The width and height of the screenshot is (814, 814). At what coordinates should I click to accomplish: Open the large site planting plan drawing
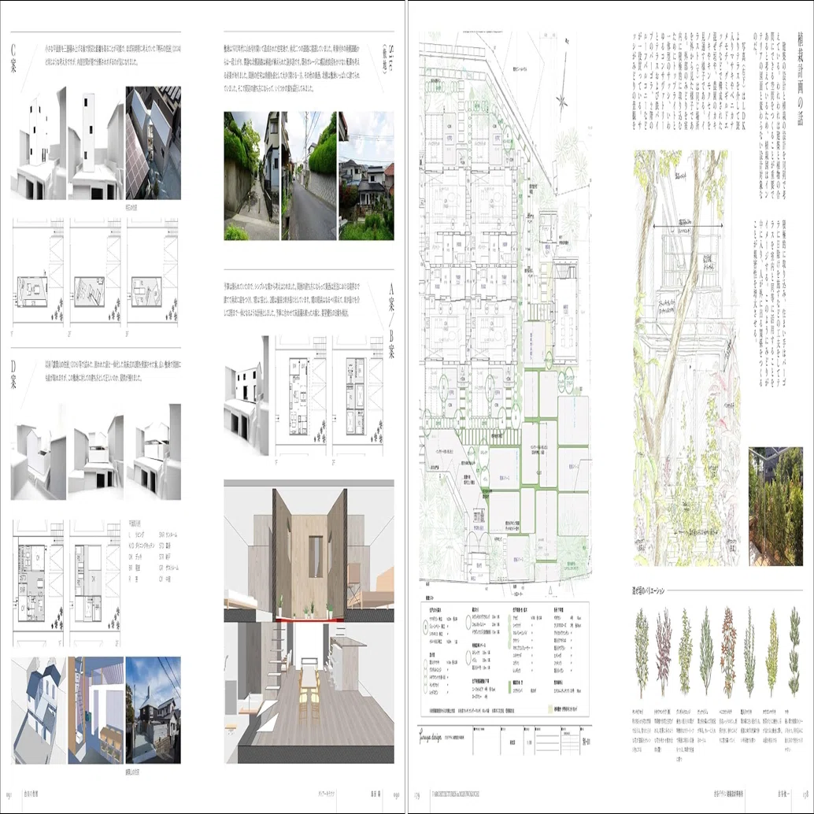[505, 314]
